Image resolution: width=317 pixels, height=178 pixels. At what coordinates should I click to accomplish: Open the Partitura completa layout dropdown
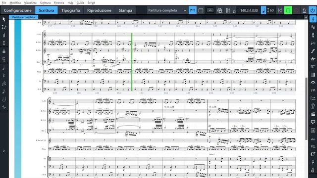tap(167, 10)
